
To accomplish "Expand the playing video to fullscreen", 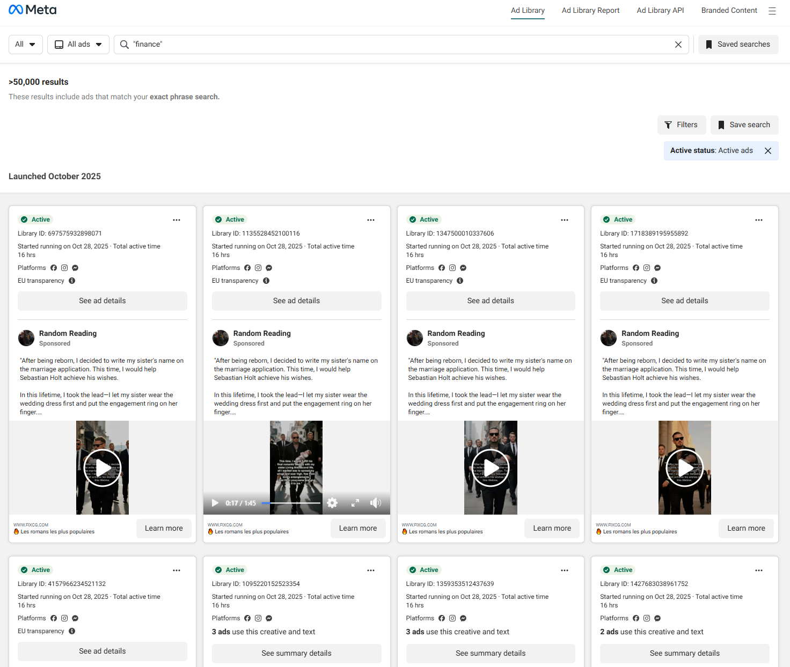I will [x=355, y=503].
